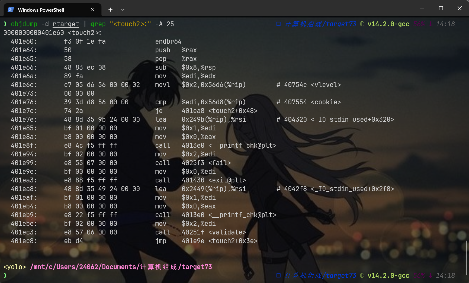Click the "endbr64" instruction
Image resolution: width=469 pixels, height=283 pixels.
[x=168, y=41]
